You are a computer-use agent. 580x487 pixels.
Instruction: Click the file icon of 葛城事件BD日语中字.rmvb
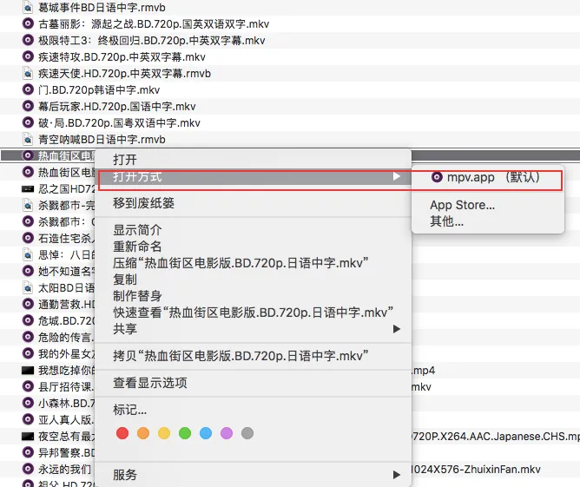click(28, 7)
